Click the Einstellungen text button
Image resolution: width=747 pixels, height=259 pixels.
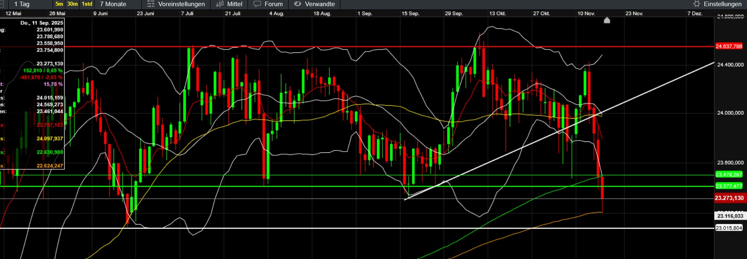(x=722, y=4)
